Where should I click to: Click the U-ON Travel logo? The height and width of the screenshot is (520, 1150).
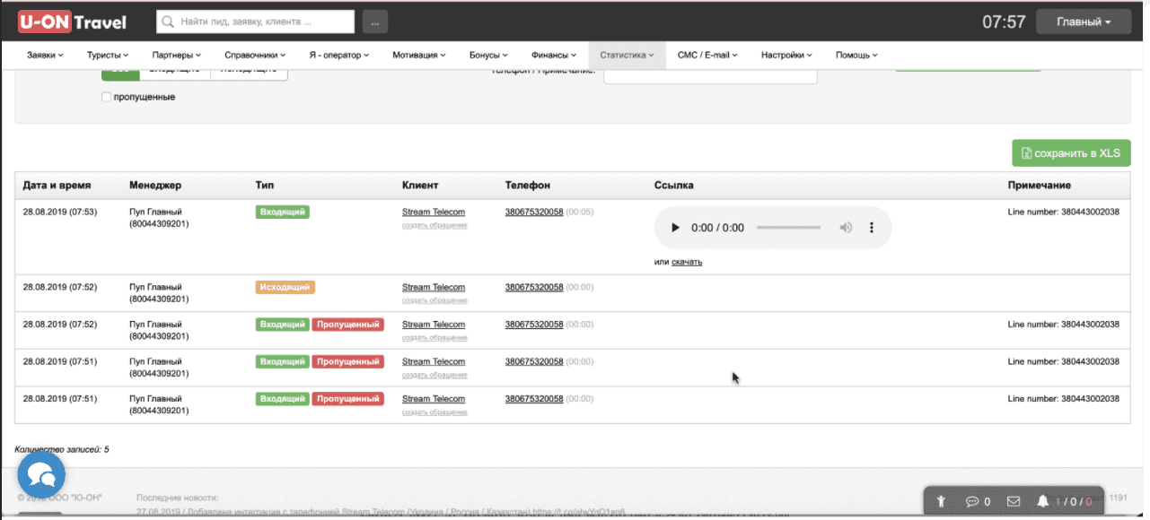click(73, 22)
